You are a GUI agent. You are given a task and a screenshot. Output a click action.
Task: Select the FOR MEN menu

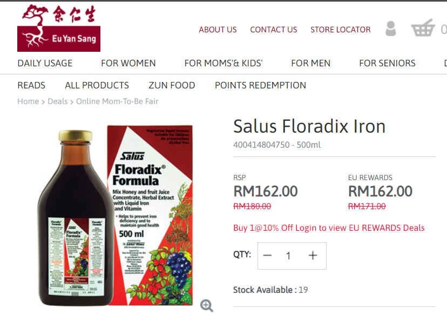tap(311, 63)
